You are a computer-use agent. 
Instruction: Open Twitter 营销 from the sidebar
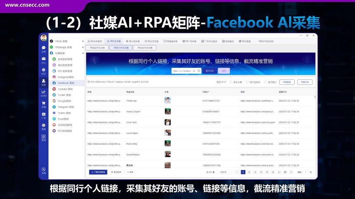pos(65,95)
